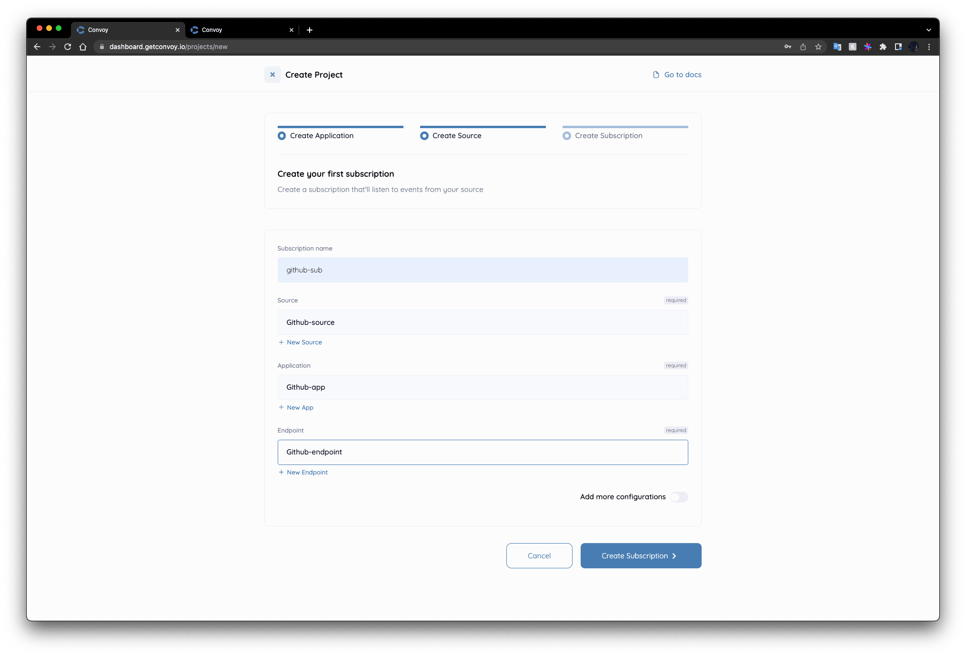Click inside the Github-endpoint input field
This screenshot has width=966, height=656.
(483, 452)
